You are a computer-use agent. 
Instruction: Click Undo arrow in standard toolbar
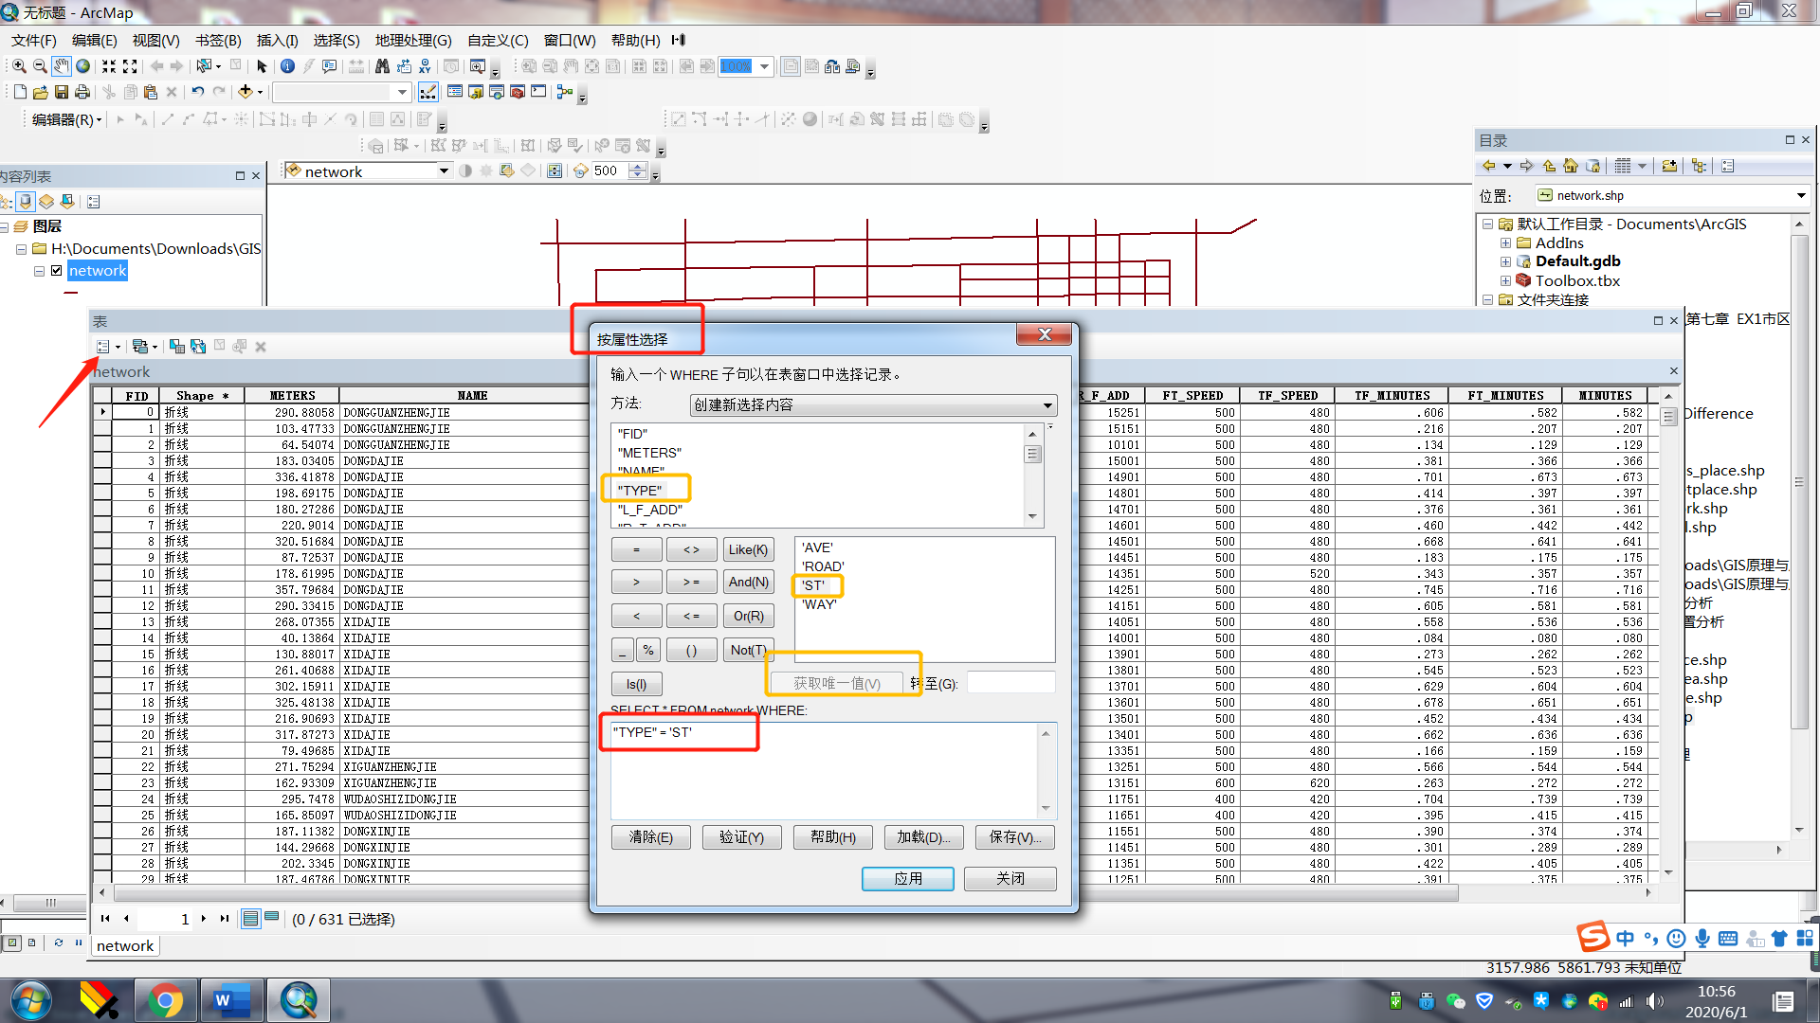point(197,92)
